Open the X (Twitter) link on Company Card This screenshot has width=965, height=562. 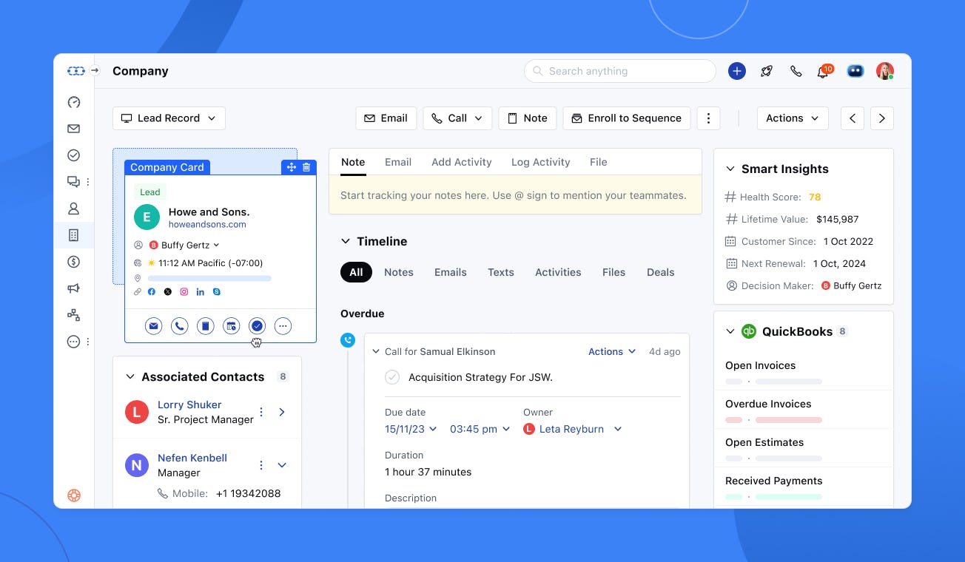coord(168,292)
